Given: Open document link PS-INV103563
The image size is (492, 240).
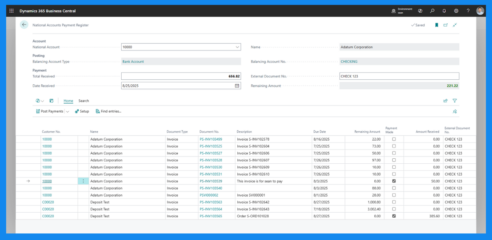Looking at the screenshot, I should click(211, 202).
